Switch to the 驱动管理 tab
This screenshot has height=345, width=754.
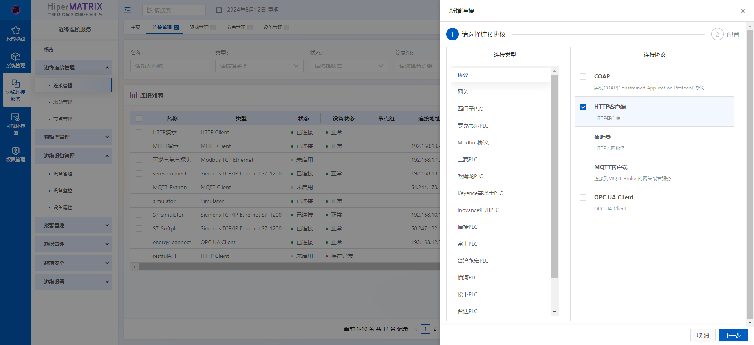tap(199, 27)
